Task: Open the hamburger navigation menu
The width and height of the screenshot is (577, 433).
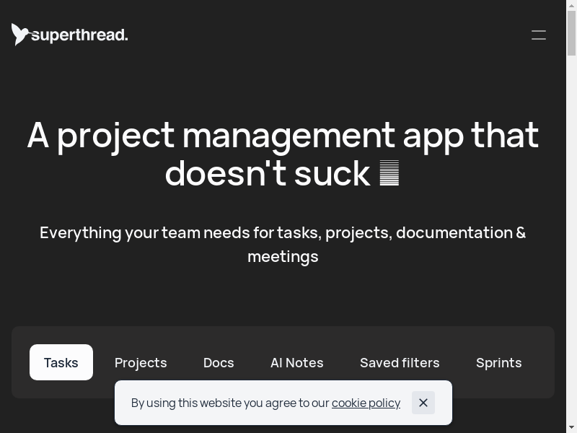Action: [x=538, y=35]
